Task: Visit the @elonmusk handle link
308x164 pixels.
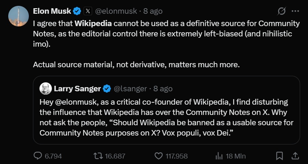Action: 115,11
